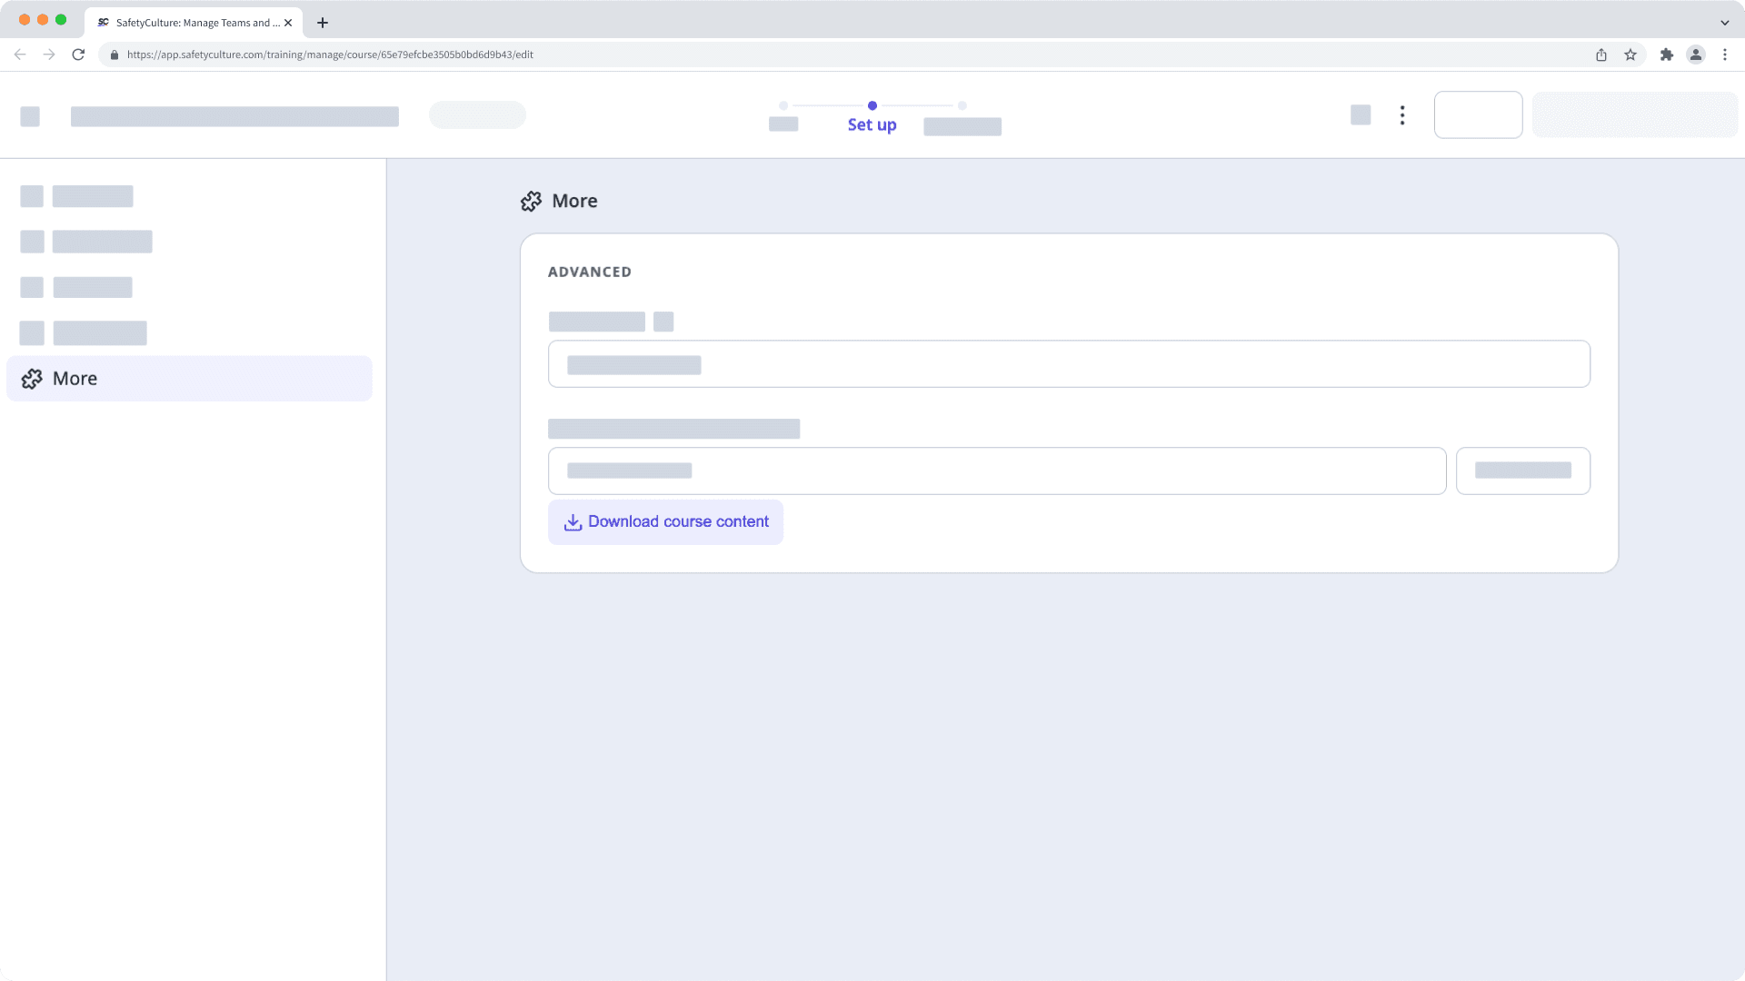The image size is (1745, 981).
Task: Go back using browser back arrow
Action: [20, 54]
